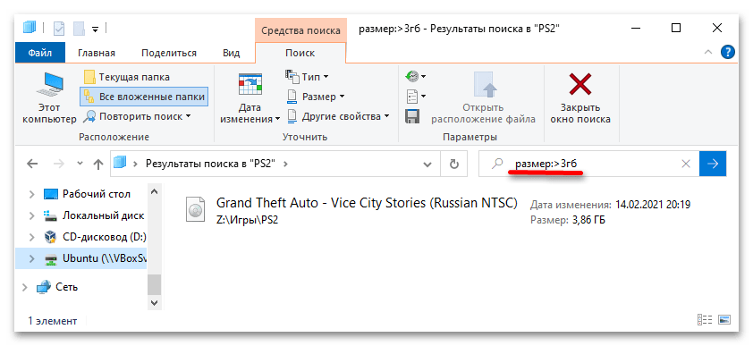Click the disc image file icon

click(x=195, y=209)
